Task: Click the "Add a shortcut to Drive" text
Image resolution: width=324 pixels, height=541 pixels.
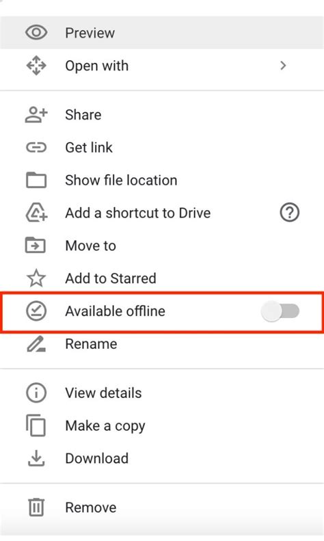Action: (138, 213)
